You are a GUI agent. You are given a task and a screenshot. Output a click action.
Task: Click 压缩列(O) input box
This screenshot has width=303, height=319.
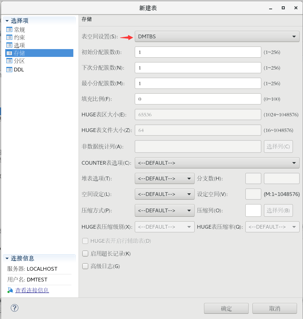coord(253,210)
